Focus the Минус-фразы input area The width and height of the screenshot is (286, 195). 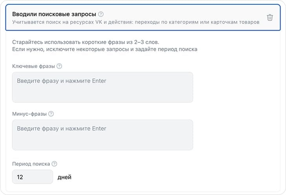102,135
